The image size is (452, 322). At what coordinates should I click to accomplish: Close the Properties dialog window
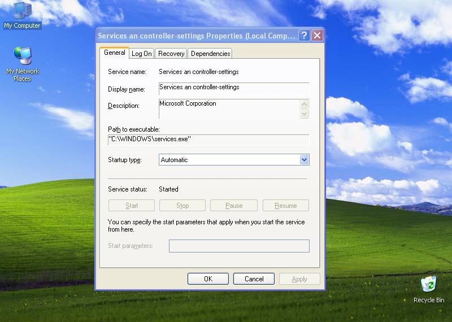coord(317,36)
